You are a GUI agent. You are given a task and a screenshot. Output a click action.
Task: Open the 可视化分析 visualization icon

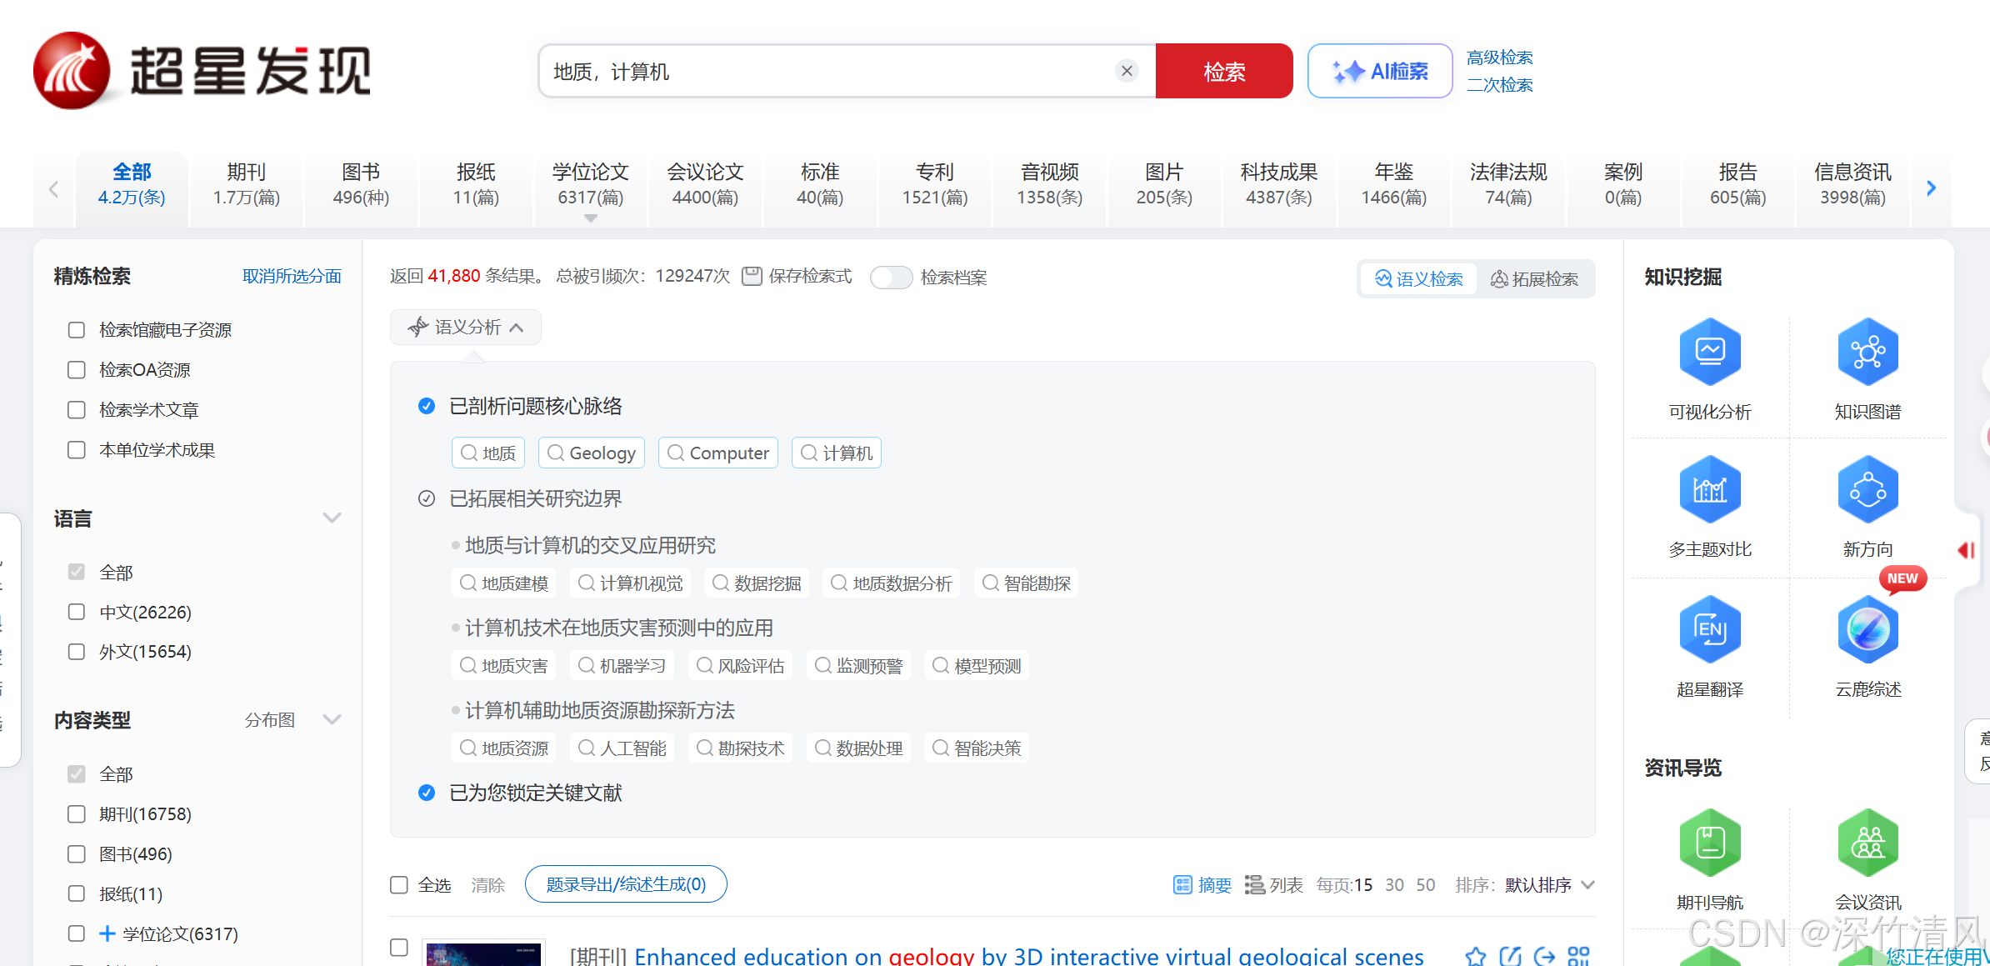tap(1709, 352)
